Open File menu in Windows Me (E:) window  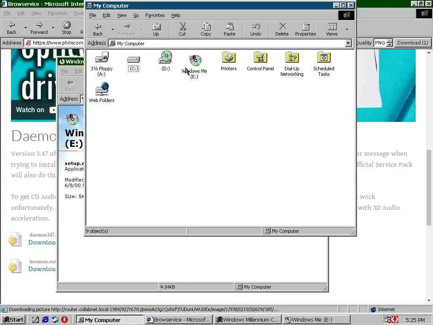point(65,71)
